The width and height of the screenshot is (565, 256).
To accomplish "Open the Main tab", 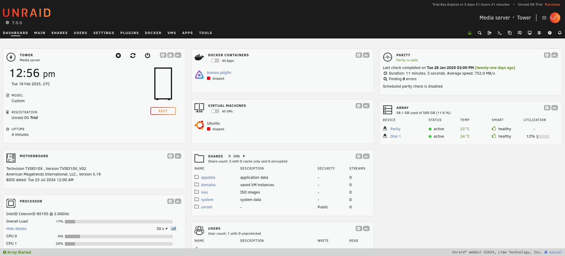I will pyautogui.click(x=40, y=33).
